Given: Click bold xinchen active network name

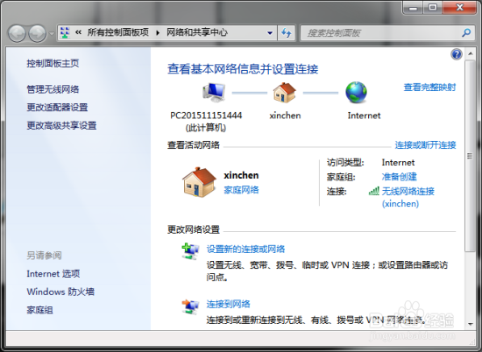Looking at the screenshot, I should tap(241, 175).
